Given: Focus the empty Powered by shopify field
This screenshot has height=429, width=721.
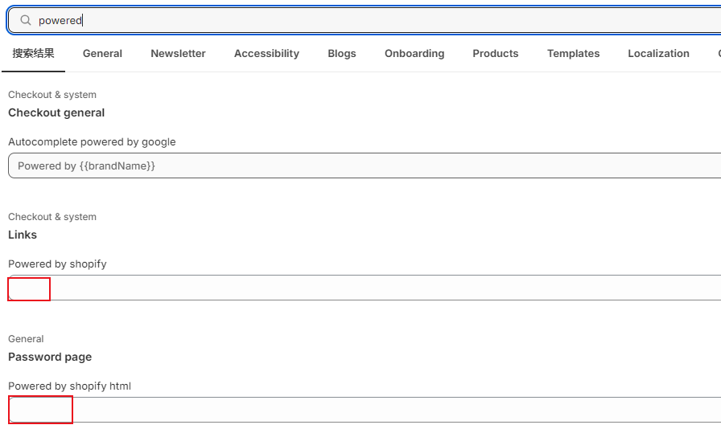Looking at the screenshot, I should [362, 288].
